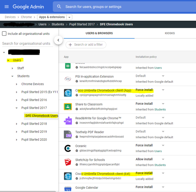Screen dimensions: 196x192
Task: Expand Pupil Started 2016 node
Action: click(16, 100)
